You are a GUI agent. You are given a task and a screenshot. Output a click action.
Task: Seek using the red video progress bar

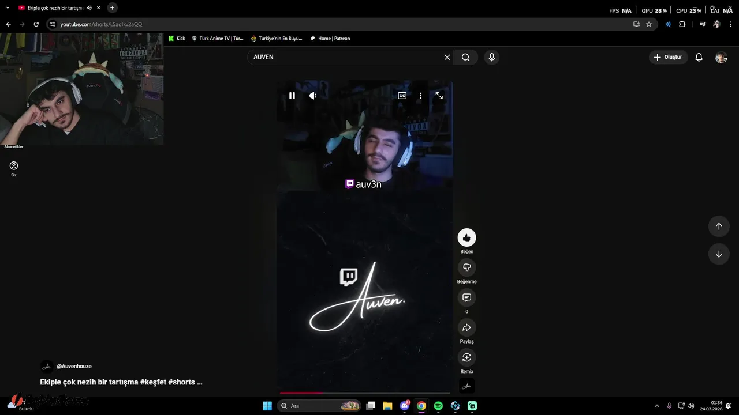[364, 393]
